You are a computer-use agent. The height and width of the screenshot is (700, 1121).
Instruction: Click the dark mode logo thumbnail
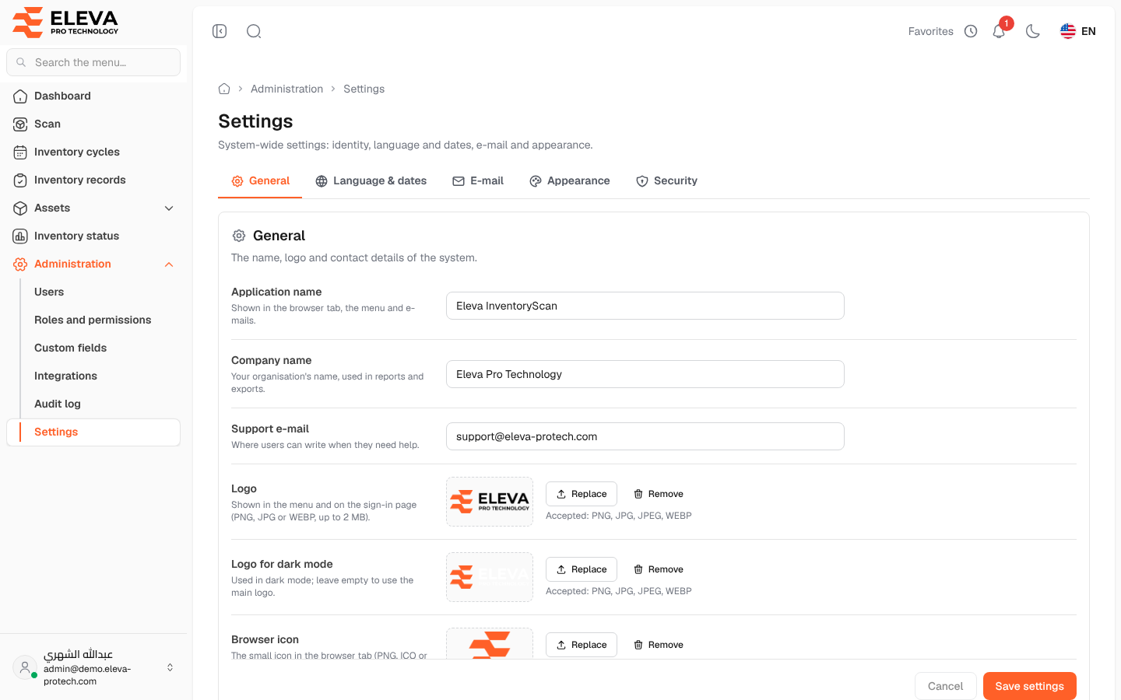490,577
